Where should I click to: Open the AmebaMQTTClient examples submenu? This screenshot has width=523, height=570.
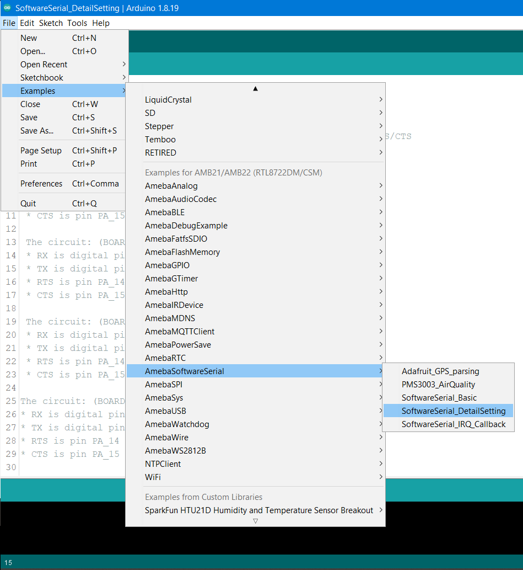255,332
